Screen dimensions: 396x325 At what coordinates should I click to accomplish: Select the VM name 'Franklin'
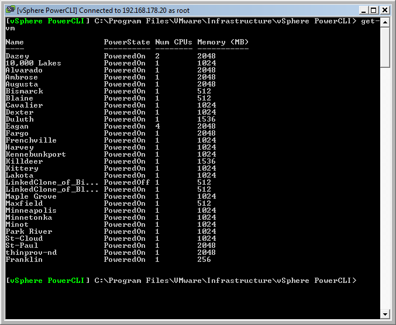24,260
